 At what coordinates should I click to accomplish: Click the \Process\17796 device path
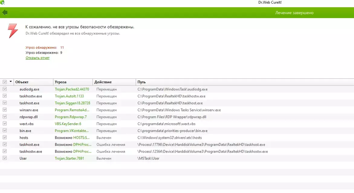tap(201, 144)
